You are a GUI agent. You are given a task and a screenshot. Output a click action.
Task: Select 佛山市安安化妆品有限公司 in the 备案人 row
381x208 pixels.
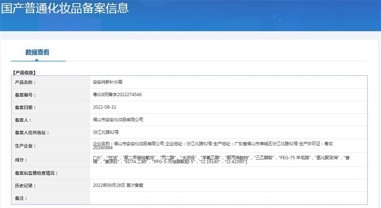[118, 120]
